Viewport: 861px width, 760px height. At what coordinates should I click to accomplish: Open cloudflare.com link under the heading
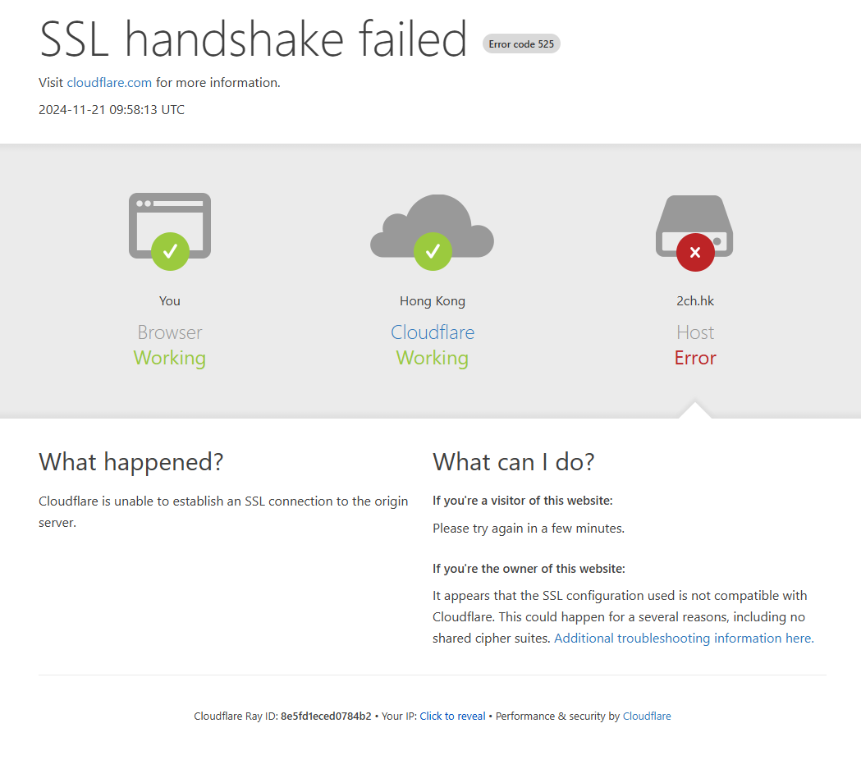point(109,83)
